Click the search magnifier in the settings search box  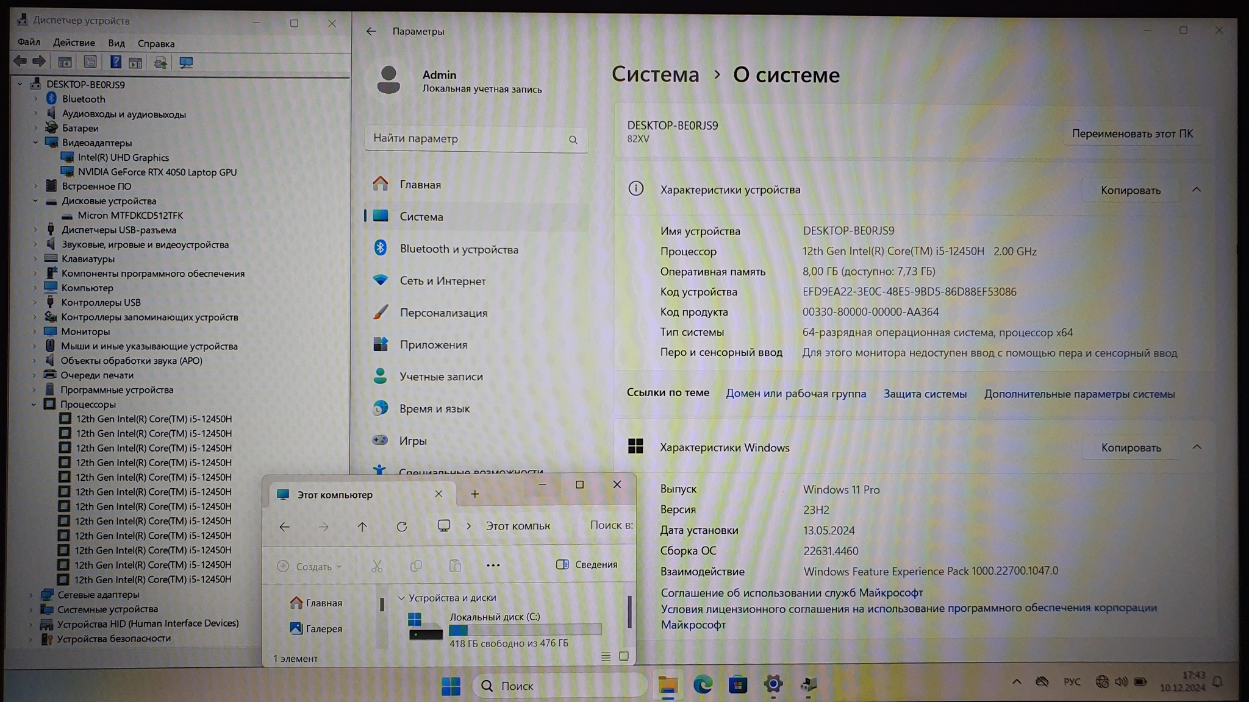573,140
